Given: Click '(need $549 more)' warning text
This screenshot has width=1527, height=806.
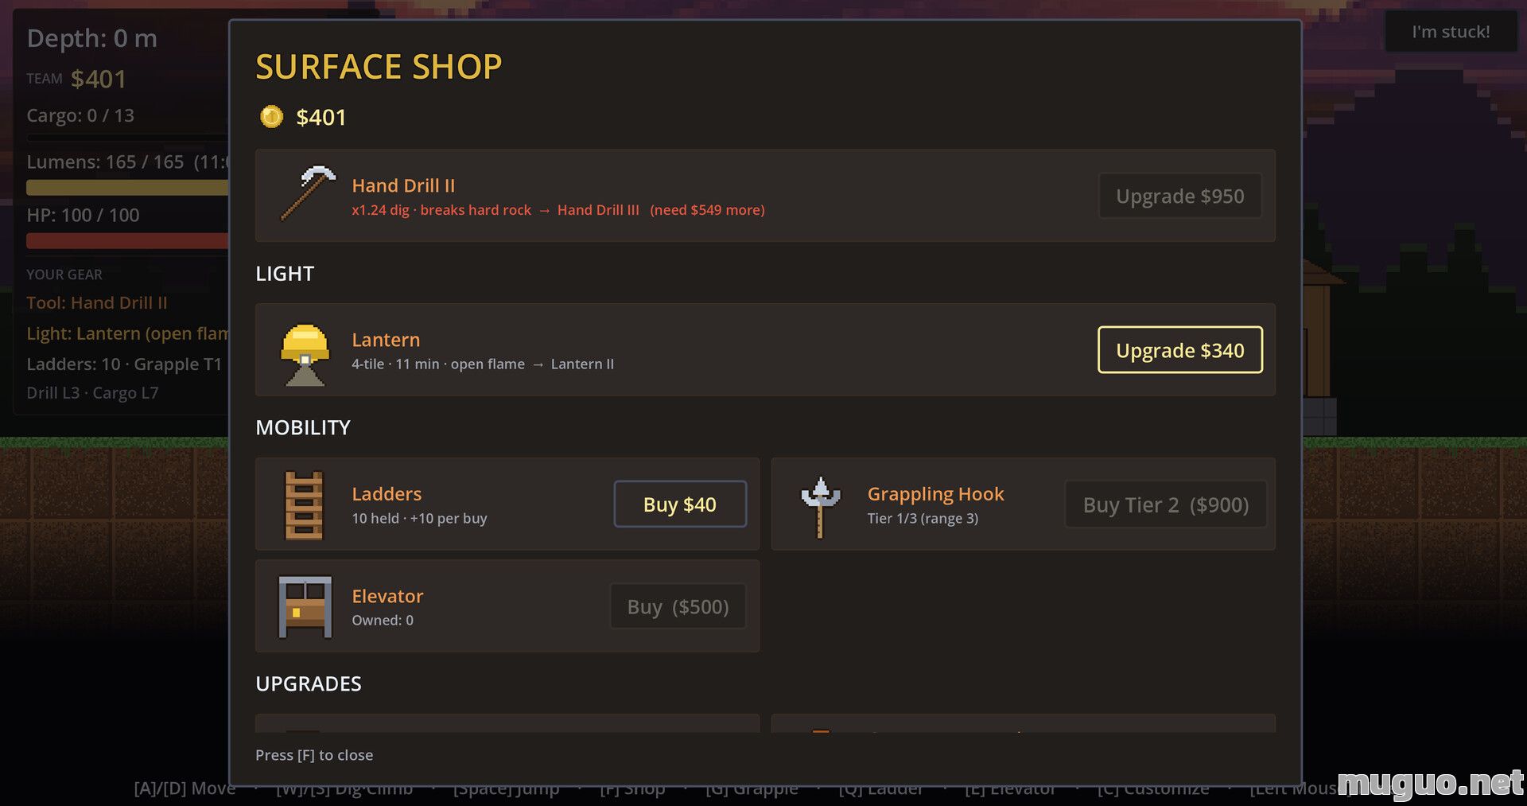Looking at the screenshot, I should [x=707, y=210].
